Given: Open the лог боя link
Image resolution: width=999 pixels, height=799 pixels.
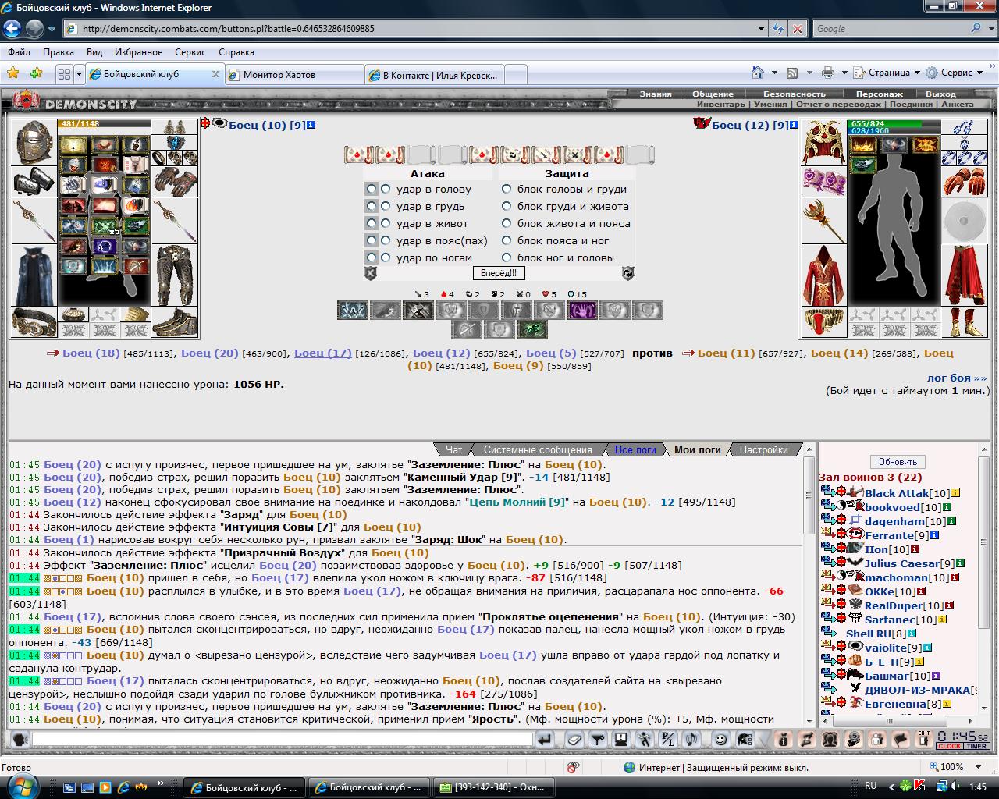Looking at the screenshot, I should [957, 378].
